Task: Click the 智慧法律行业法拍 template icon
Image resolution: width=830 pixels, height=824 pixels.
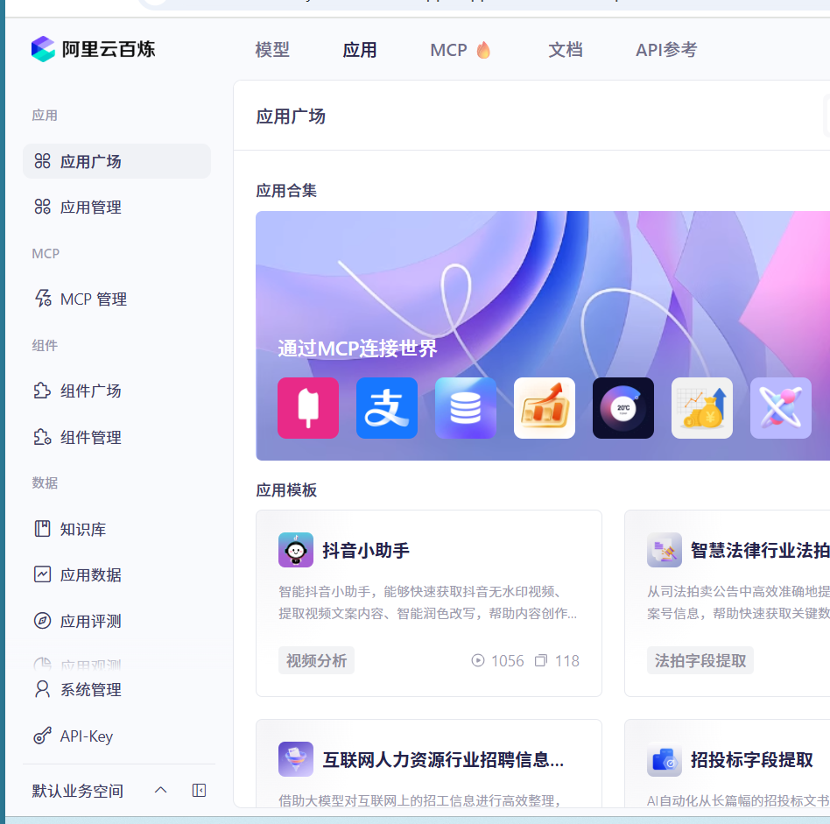Action: click(x=665, y=550)
